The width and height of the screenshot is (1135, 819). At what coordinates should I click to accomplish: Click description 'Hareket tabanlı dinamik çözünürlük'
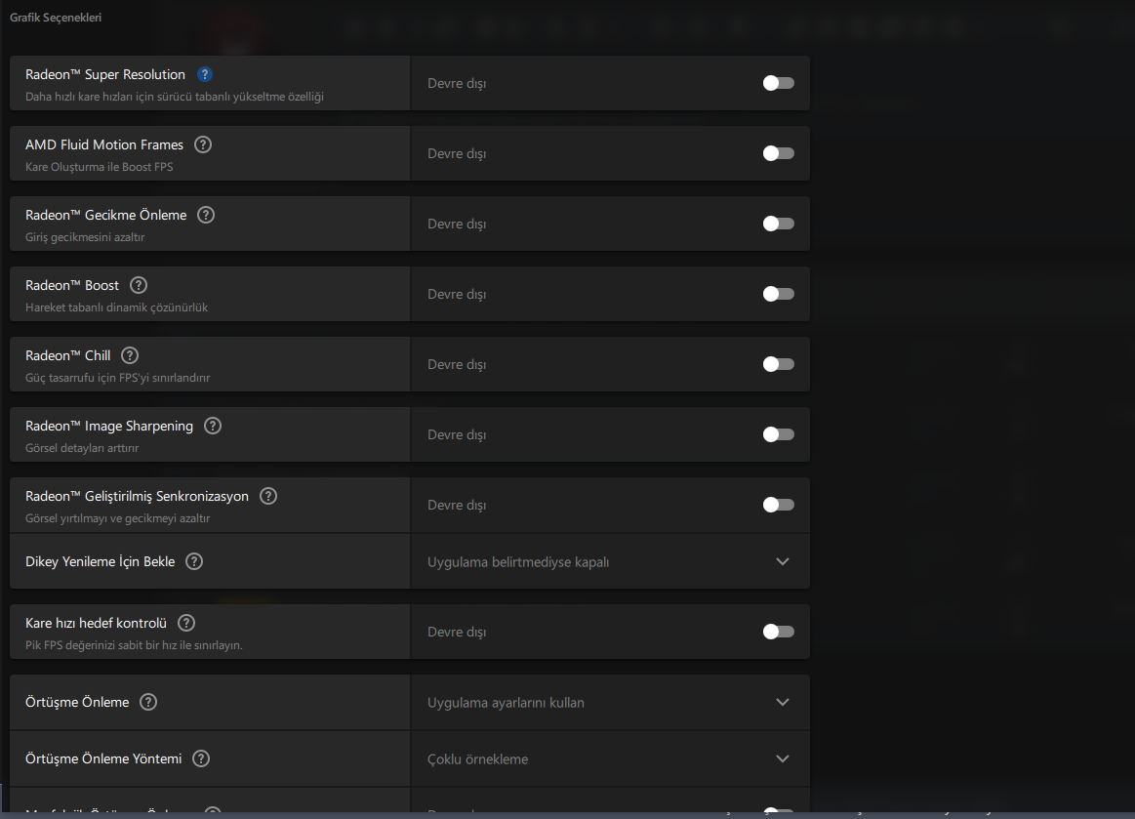pos(116,307)
